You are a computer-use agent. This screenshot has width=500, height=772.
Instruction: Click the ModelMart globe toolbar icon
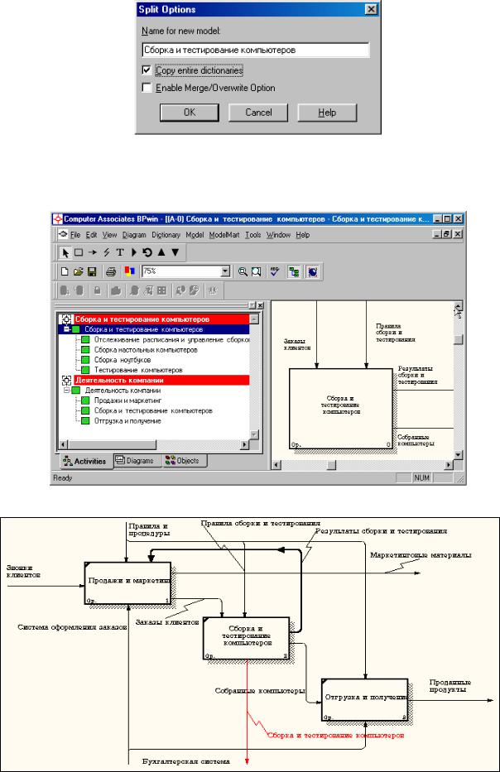click(312, 271)
